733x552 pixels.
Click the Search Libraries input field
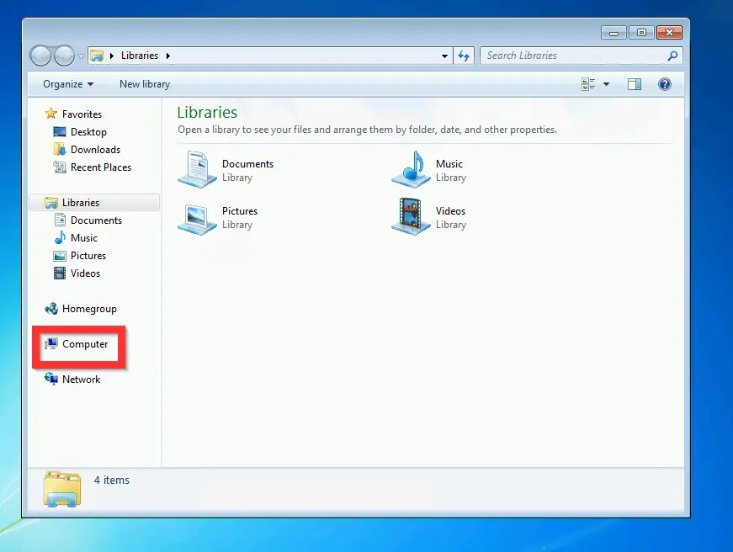click(581, 56)
